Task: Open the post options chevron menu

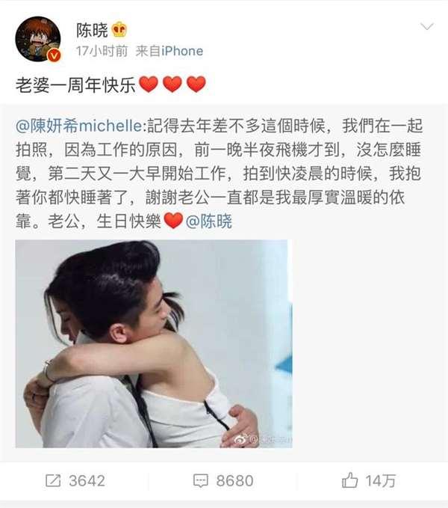Action: (427, 27)
